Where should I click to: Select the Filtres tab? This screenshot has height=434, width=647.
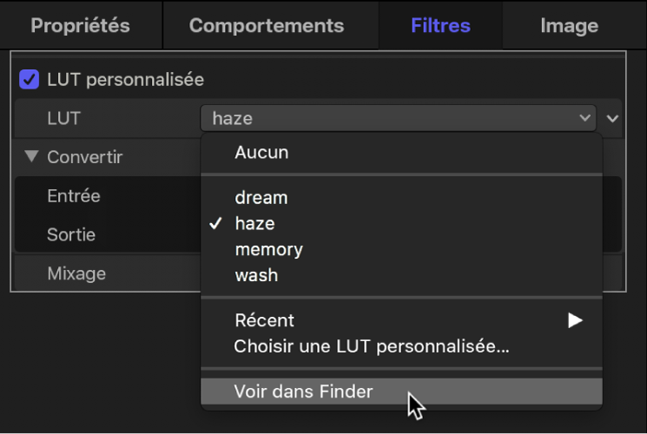click(x=440, y=25)
